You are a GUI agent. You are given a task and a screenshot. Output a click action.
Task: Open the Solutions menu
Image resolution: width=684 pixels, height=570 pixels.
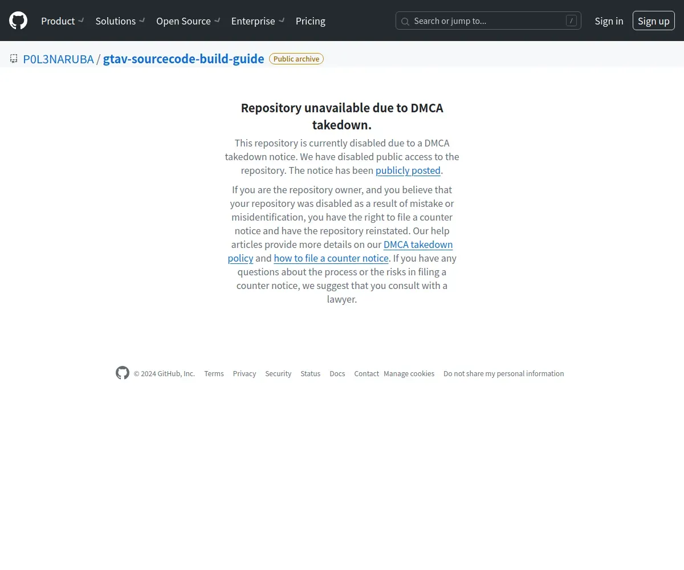tap(120, 21)
